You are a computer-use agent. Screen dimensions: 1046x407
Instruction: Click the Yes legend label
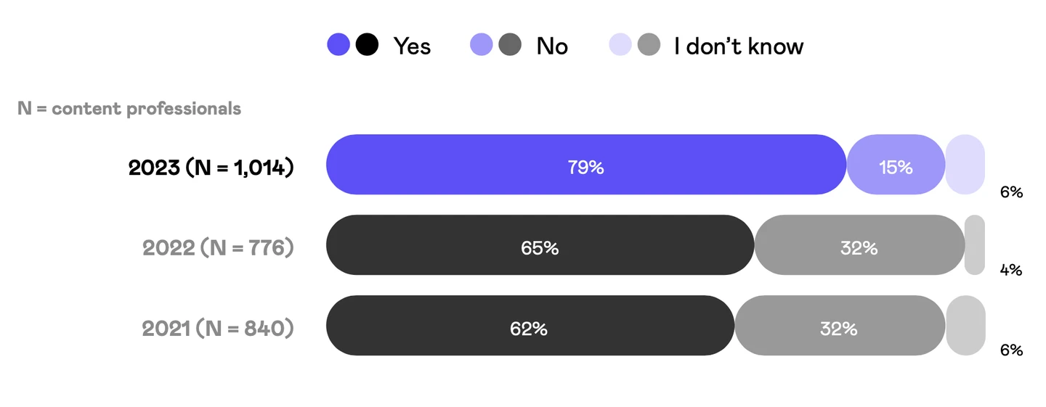[x=412, y=46]
